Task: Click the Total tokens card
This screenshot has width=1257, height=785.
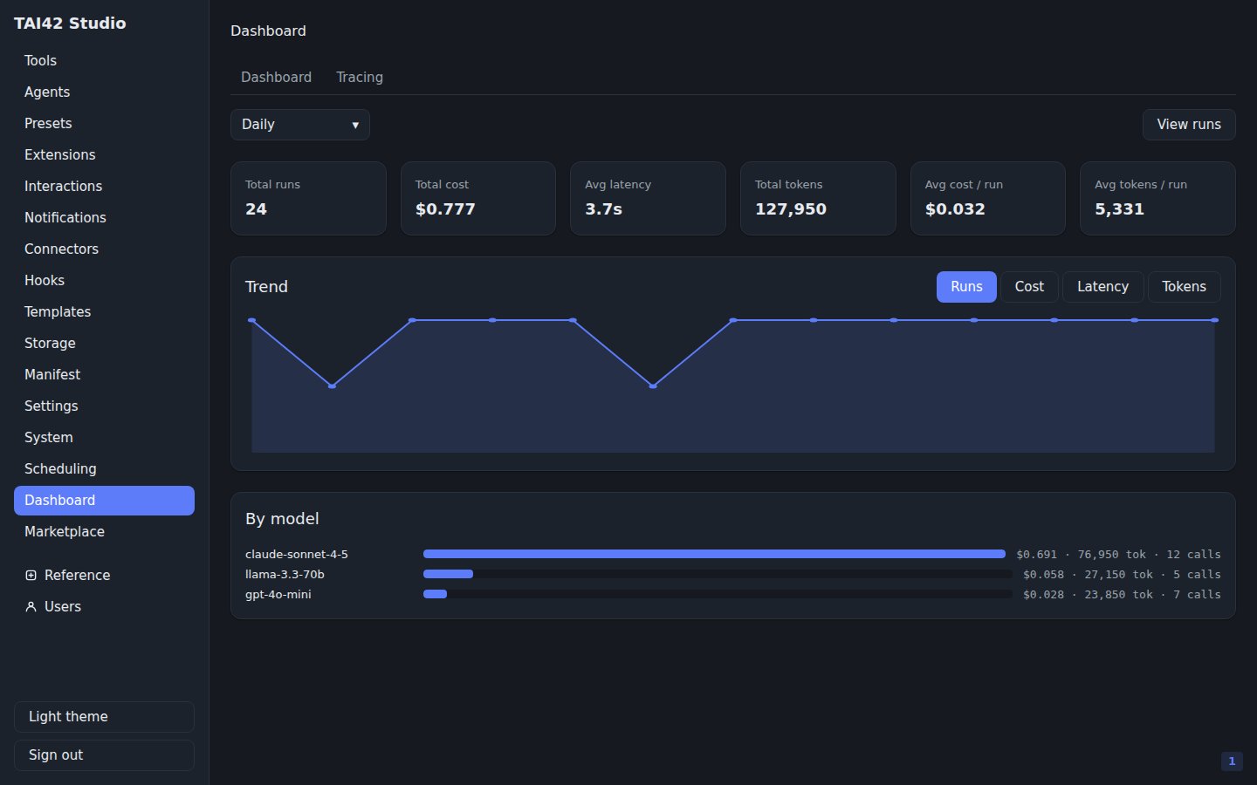Action: [818, 198]
